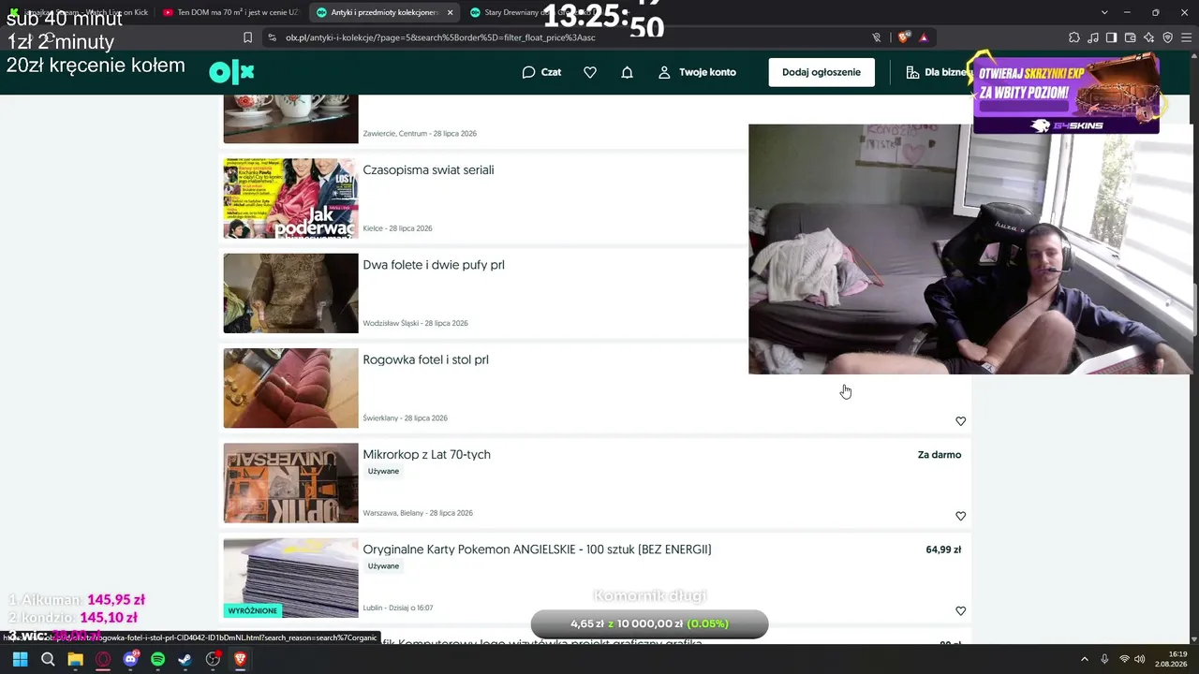1199x674 pixels.
Task: Open Brave browser taskbar icon
Action: pos(240,659)
